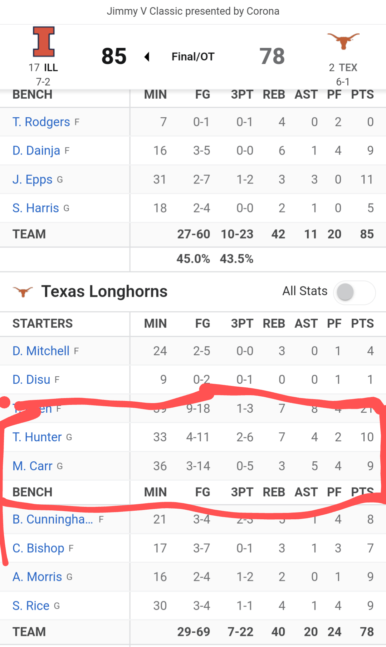Viewport: 386px width, 647px height.
Task: Click the Texas Longhorns team name
Action: point(104,291)
